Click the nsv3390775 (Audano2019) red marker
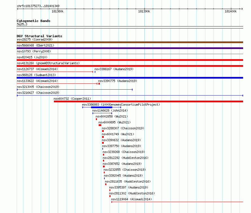251x213 pixels. [99, 84]
